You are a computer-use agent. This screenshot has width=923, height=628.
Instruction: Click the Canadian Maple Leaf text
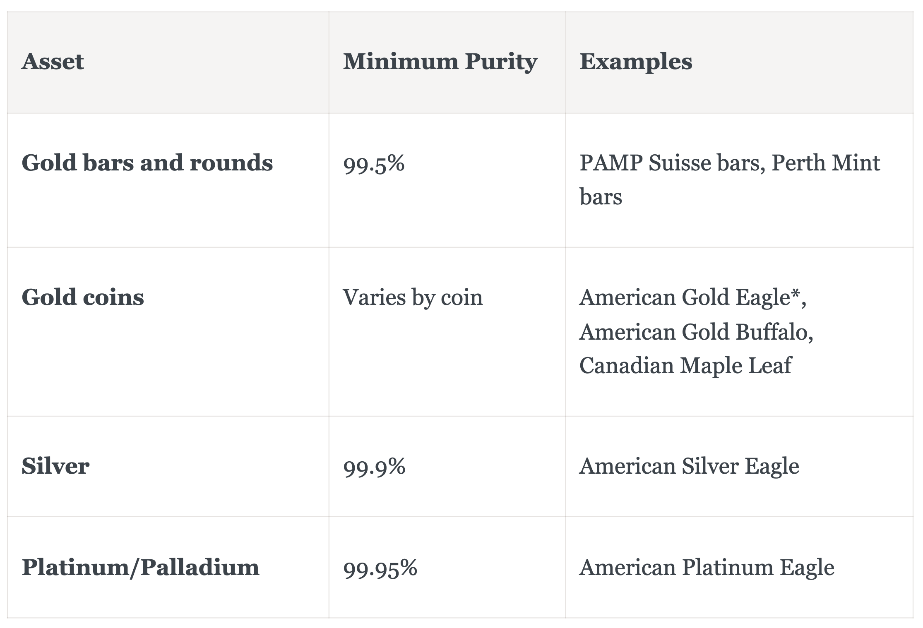pos(685,366)
